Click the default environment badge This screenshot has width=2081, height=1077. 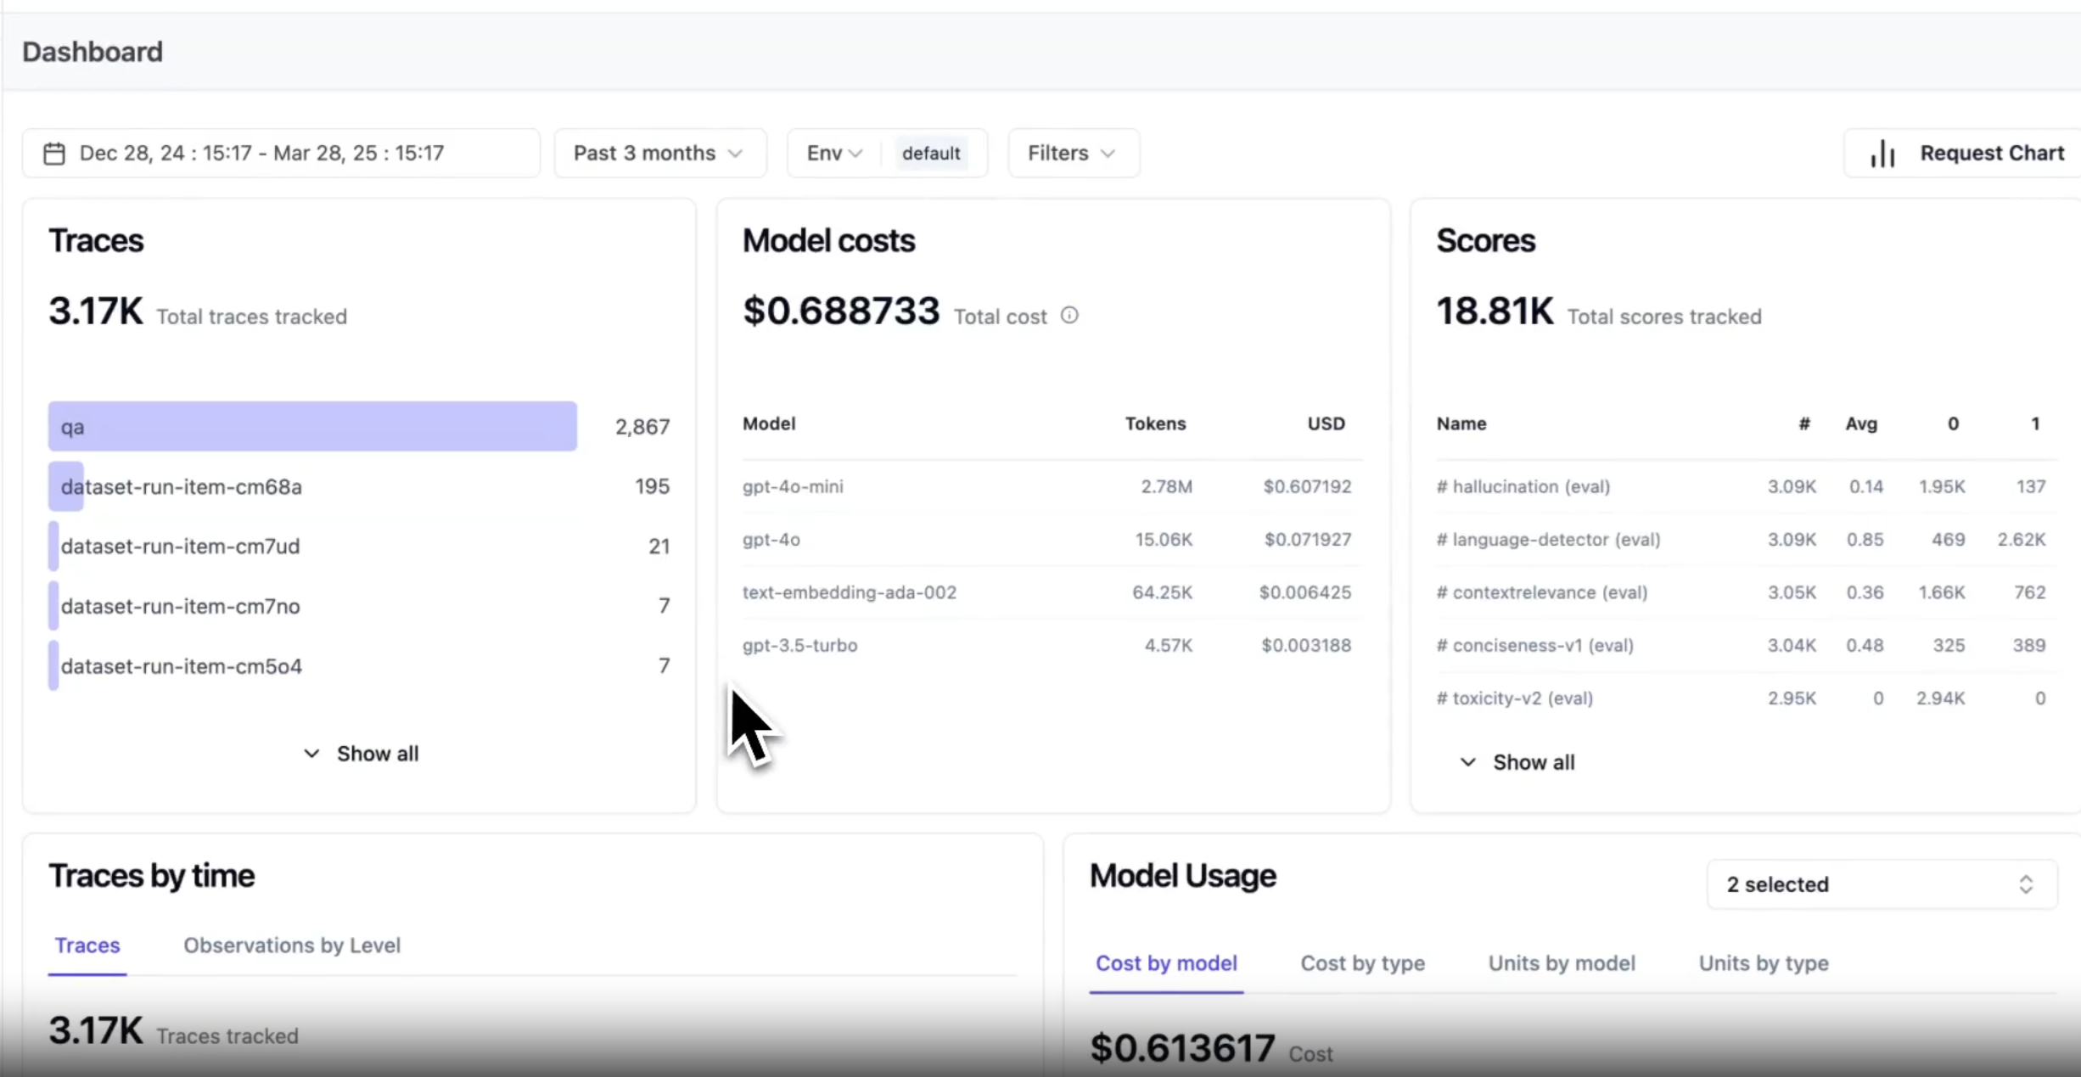(x=931, y=154)
